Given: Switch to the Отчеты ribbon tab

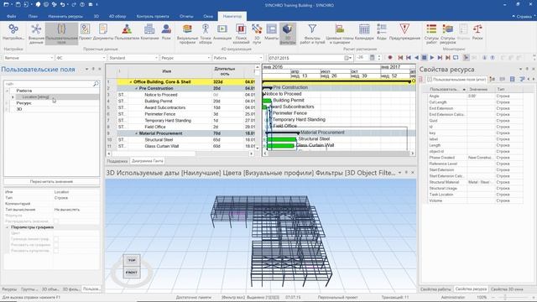Looking at the screenshot, I should pos(186,16).
